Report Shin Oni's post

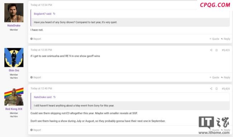(x=35, y=77)
